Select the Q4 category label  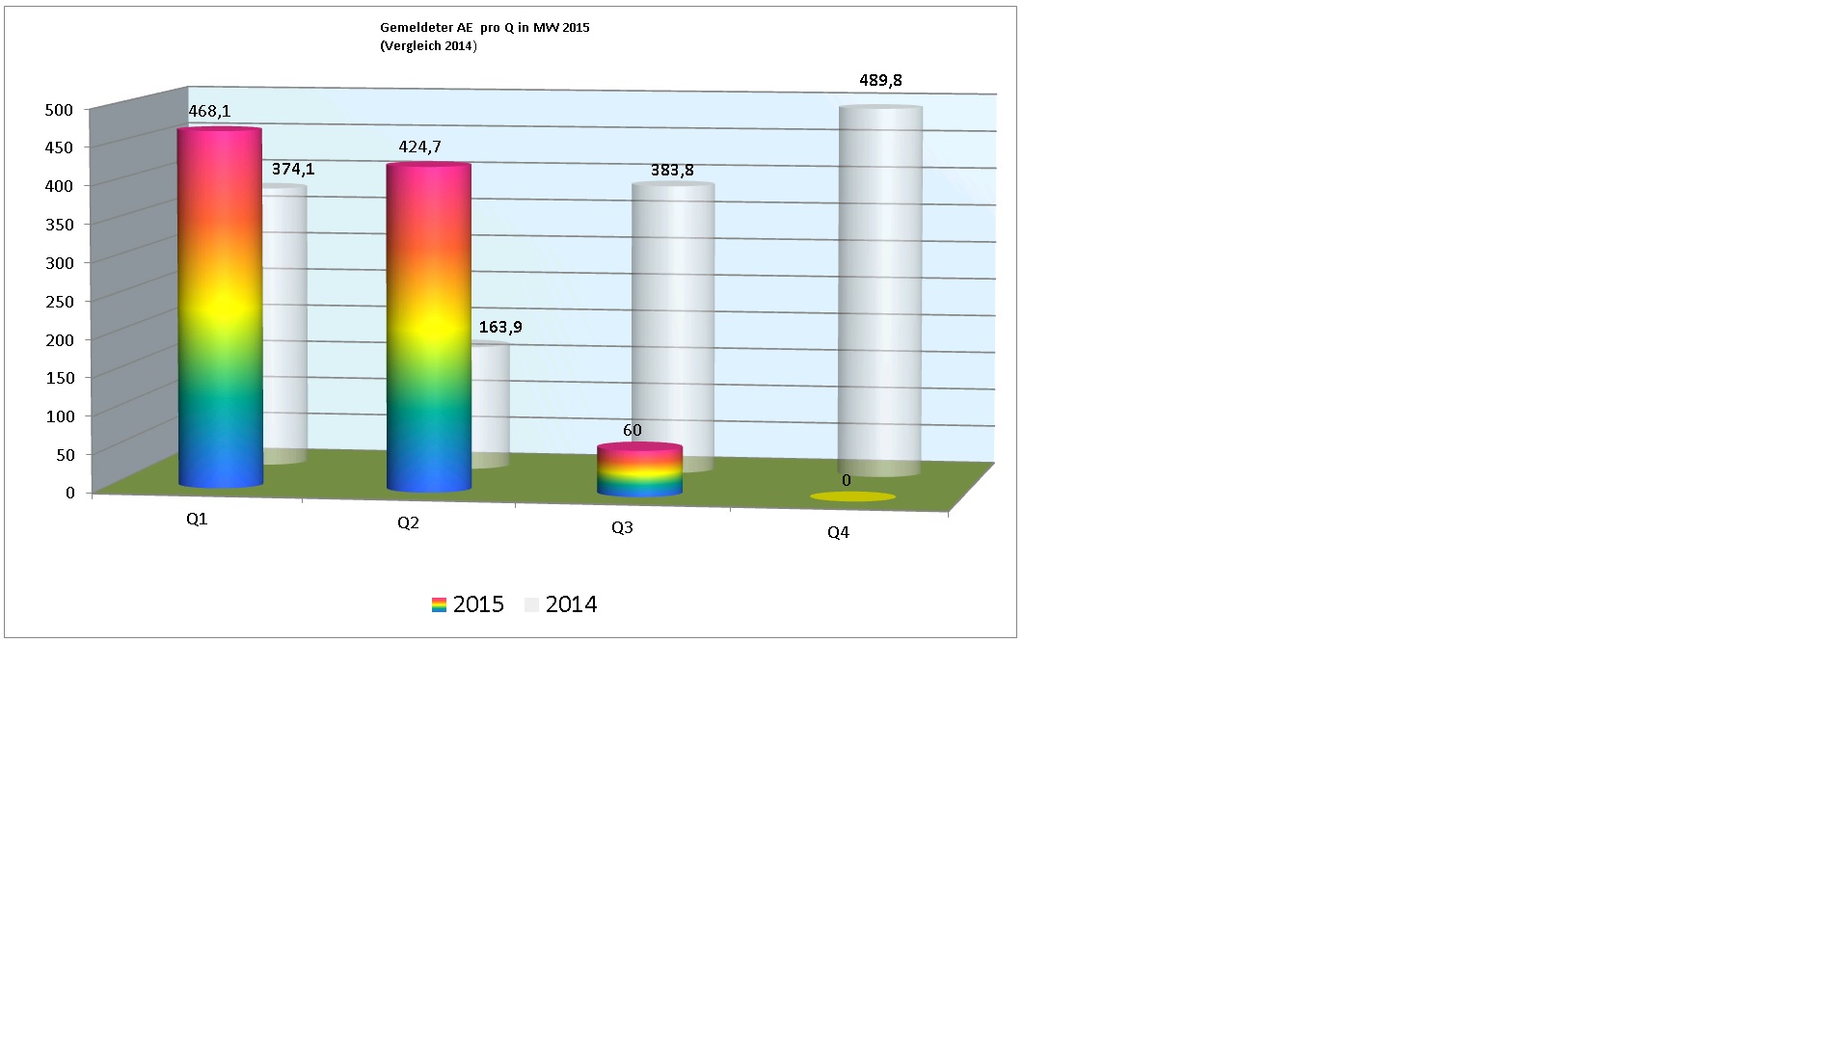click(x=837, y=533)
